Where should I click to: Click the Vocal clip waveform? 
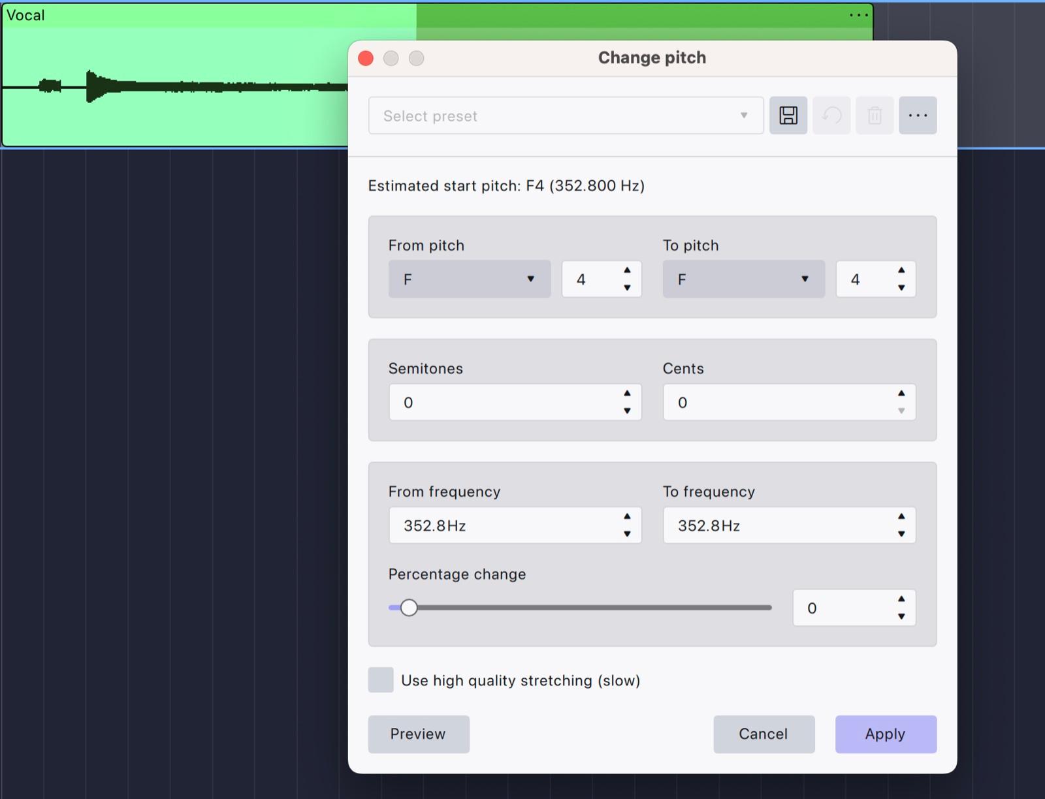tap(175, 86)
